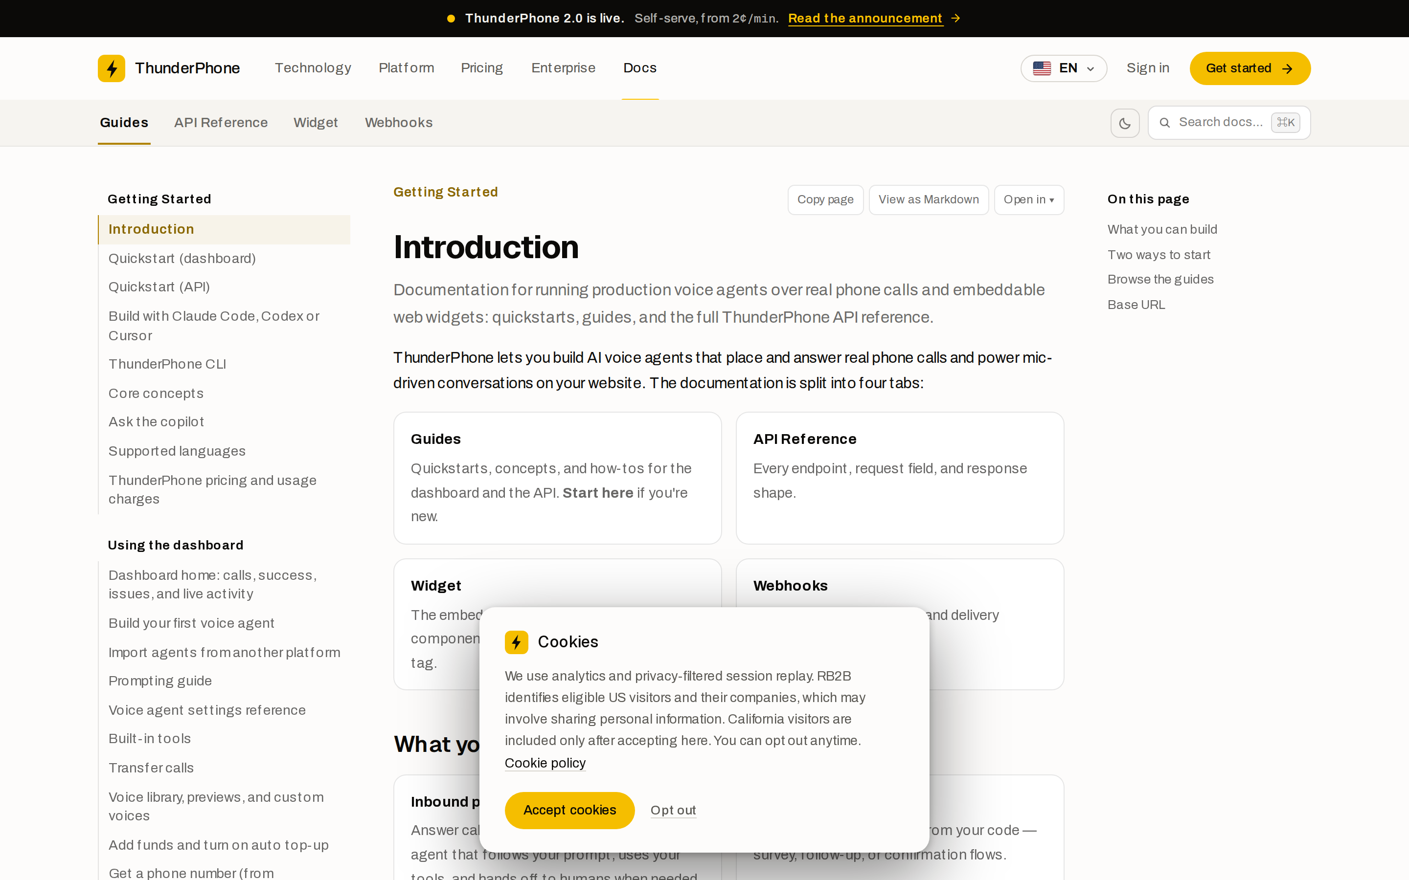Click the US flag language icon
The height and width of the screenshot is (880, 1409).
(1042, 68)
